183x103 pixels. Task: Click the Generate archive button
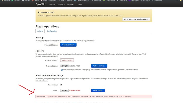(x=68, y=45)
